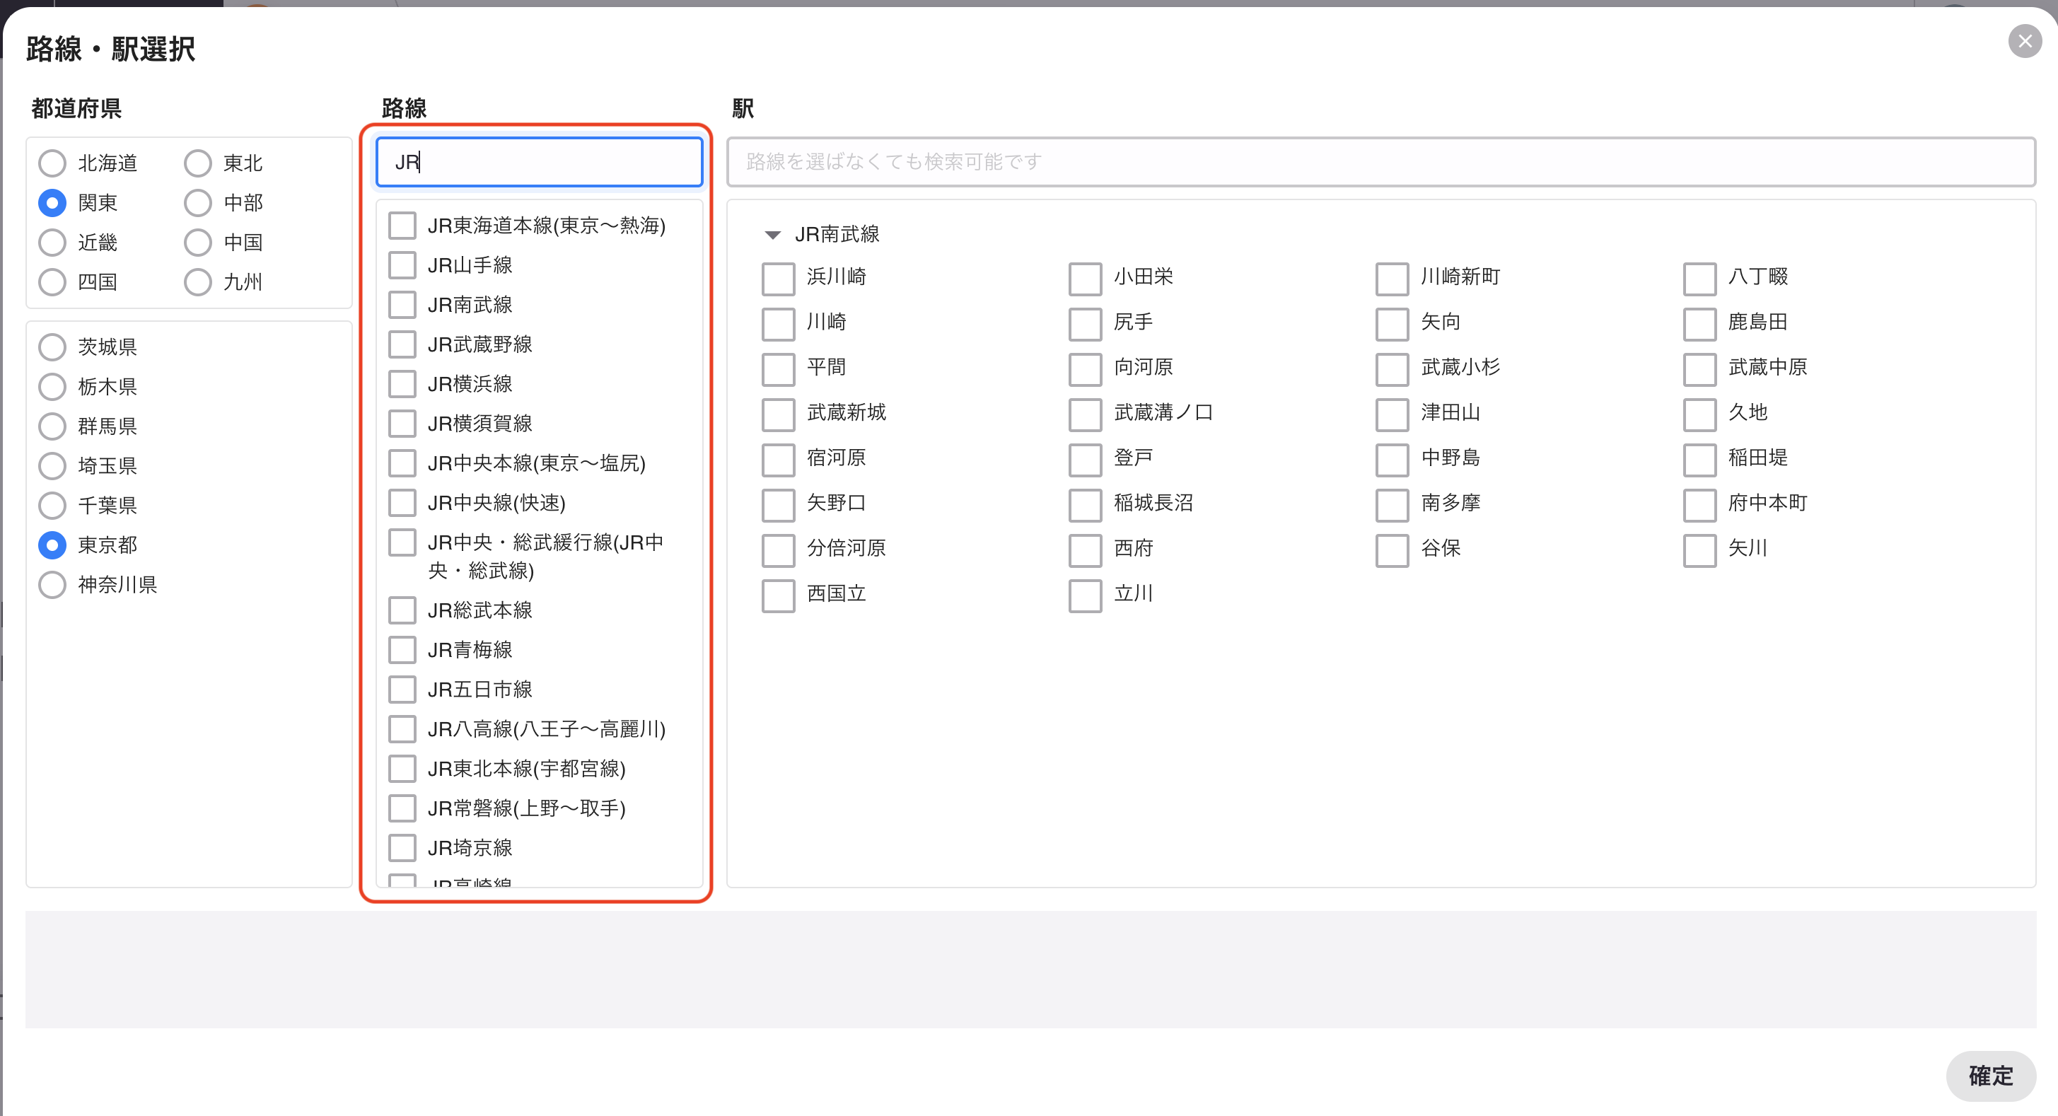Check the 南多摩 station
Image resolution: width=2058 pixels, height=1116 pixels.
1392,505
